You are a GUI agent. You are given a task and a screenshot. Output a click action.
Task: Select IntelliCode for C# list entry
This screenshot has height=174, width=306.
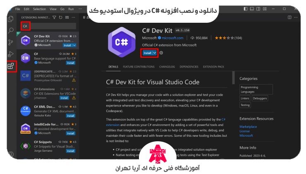(x=48, y=128)
